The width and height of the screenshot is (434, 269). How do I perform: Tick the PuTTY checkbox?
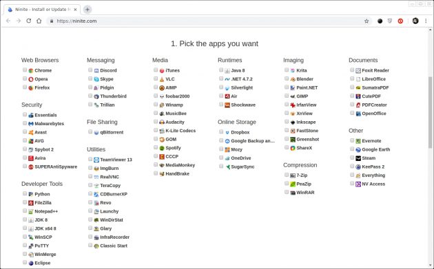(25, 245)
